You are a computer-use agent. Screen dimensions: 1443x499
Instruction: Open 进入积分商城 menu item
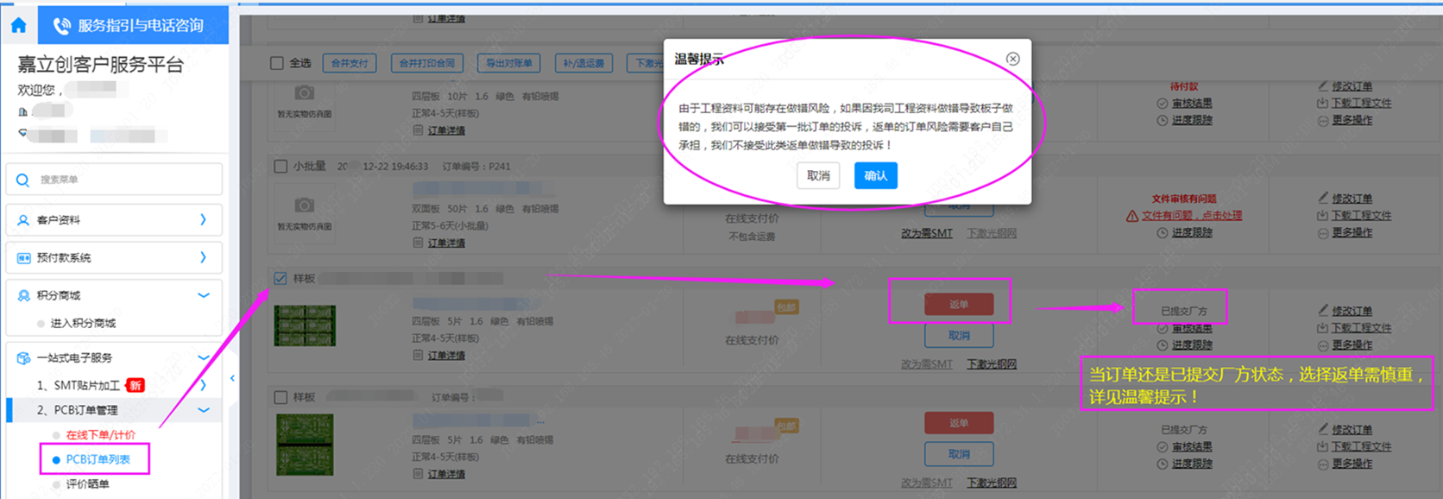point(83,323)
